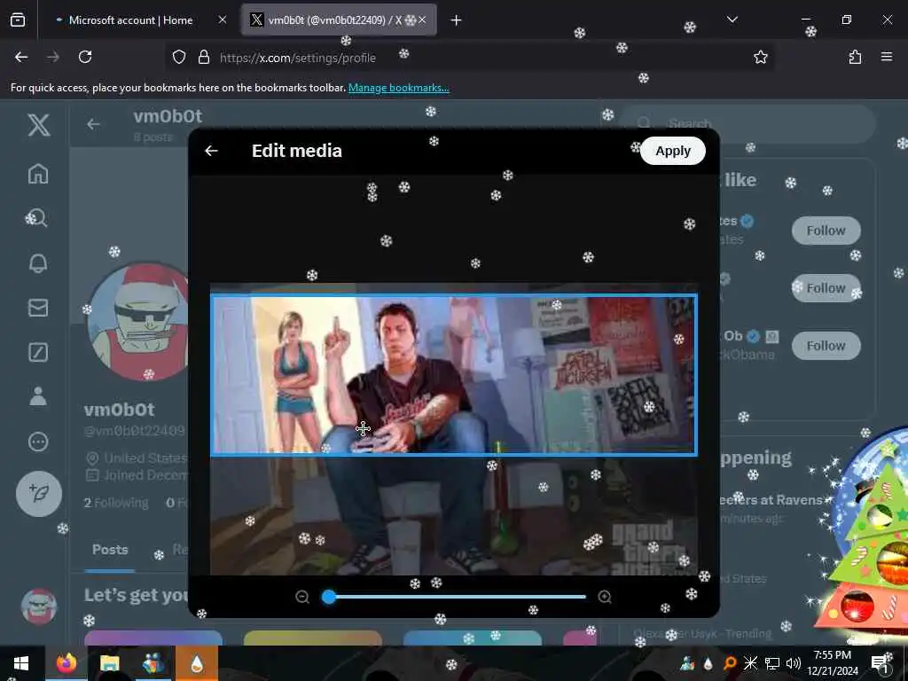Screen dimensions: 908x681
Task: Bookmark this page with star icon
Action: (x=760, y=57)
